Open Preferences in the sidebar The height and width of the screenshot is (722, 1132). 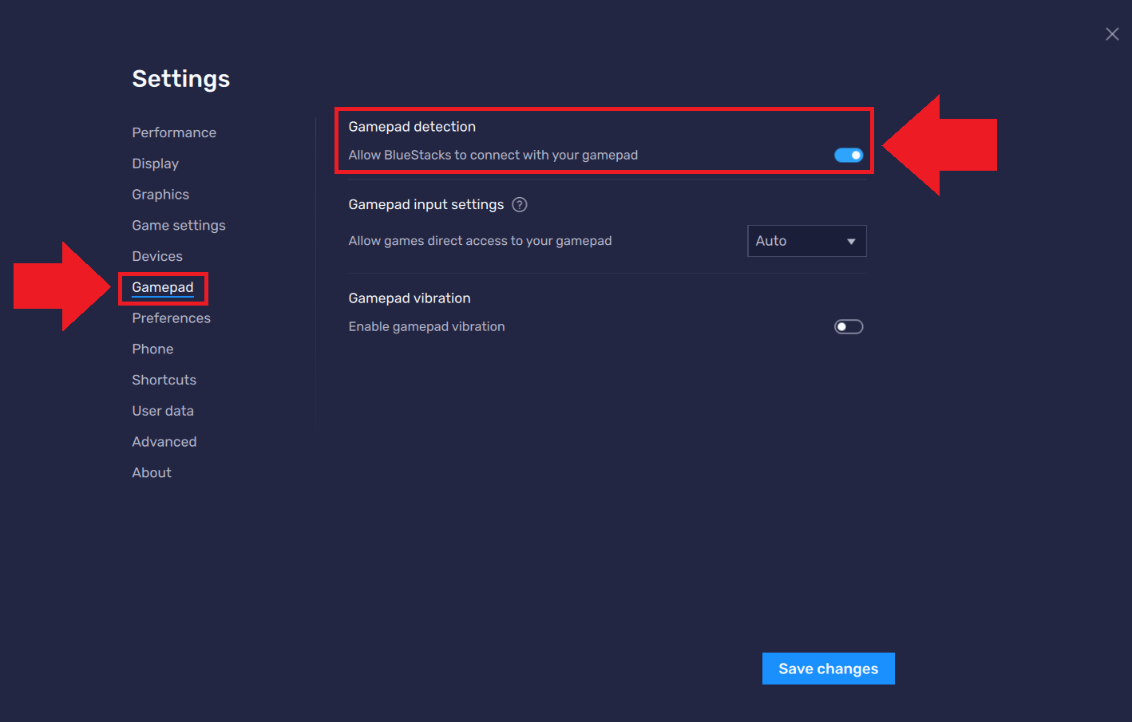tap(171, 318)
